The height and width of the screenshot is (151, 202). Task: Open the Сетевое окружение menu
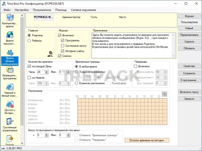83,10
